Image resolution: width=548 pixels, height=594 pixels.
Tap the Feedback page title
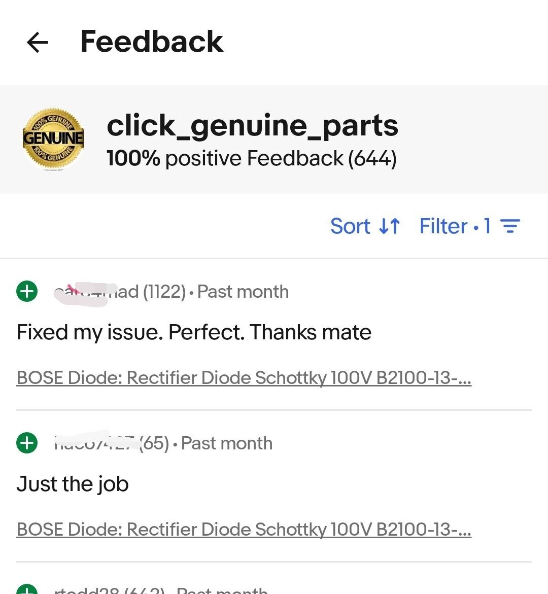click(x=152, y=42)
